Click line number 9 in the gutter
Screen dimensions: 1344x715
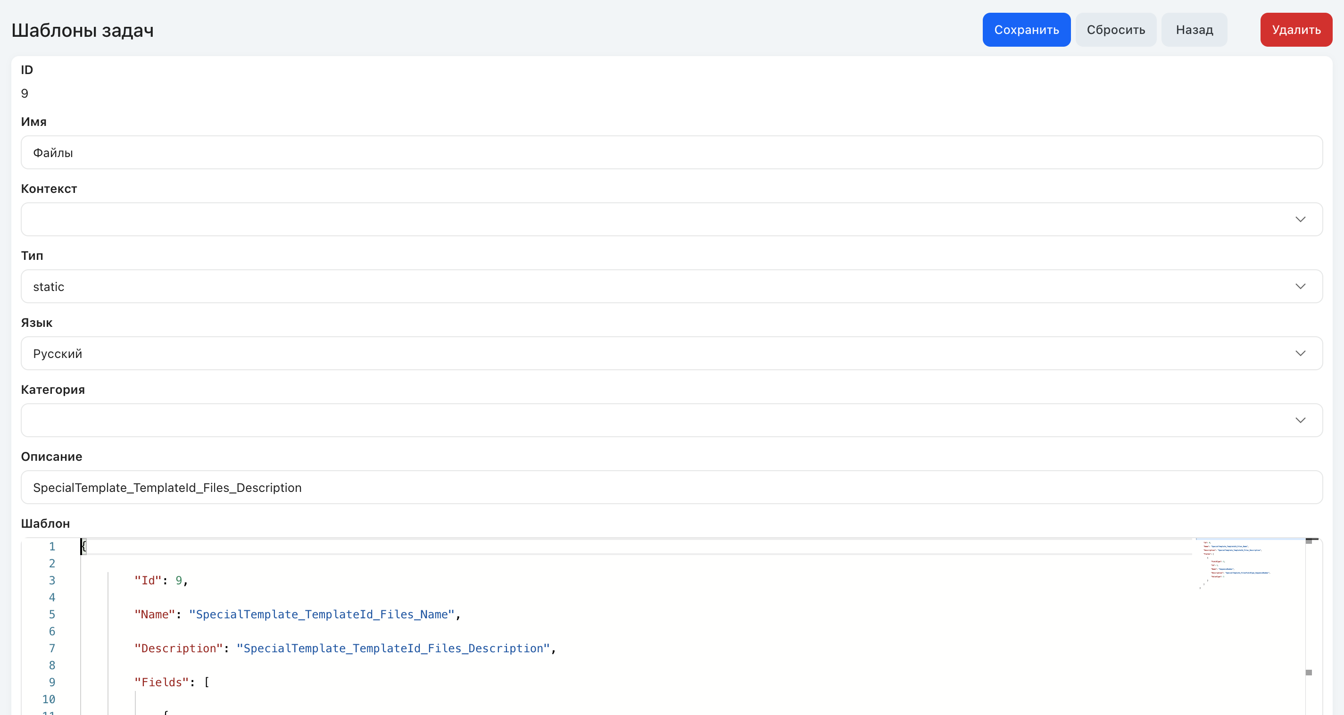pos(52,682)
